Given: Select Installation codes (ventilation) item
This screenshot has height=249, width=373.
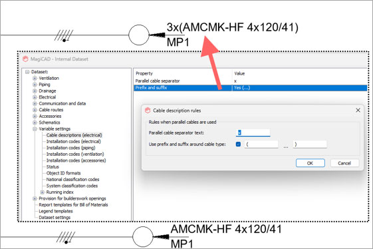Looking at the screenshot, I should point(75,154).
